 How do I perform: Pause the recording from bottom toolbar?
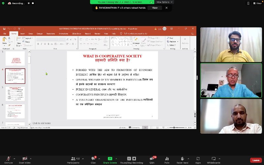pos(129,159)
